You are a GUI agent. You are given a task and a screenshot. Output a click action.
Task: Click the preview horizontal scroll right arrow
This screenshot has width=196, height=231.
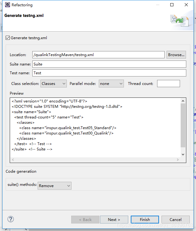coord(178,160)
